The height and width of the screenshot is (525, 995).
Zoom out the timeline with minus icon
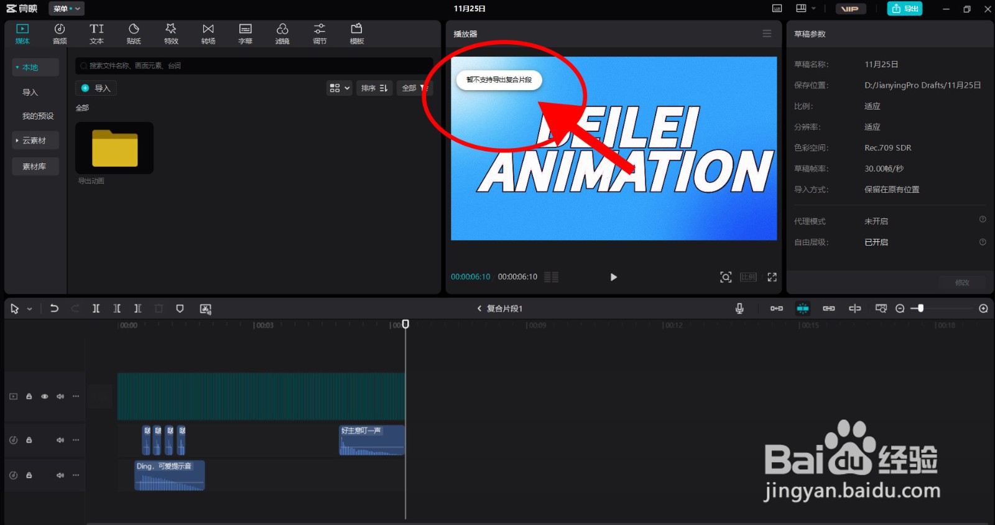click(x=900, y=309)
